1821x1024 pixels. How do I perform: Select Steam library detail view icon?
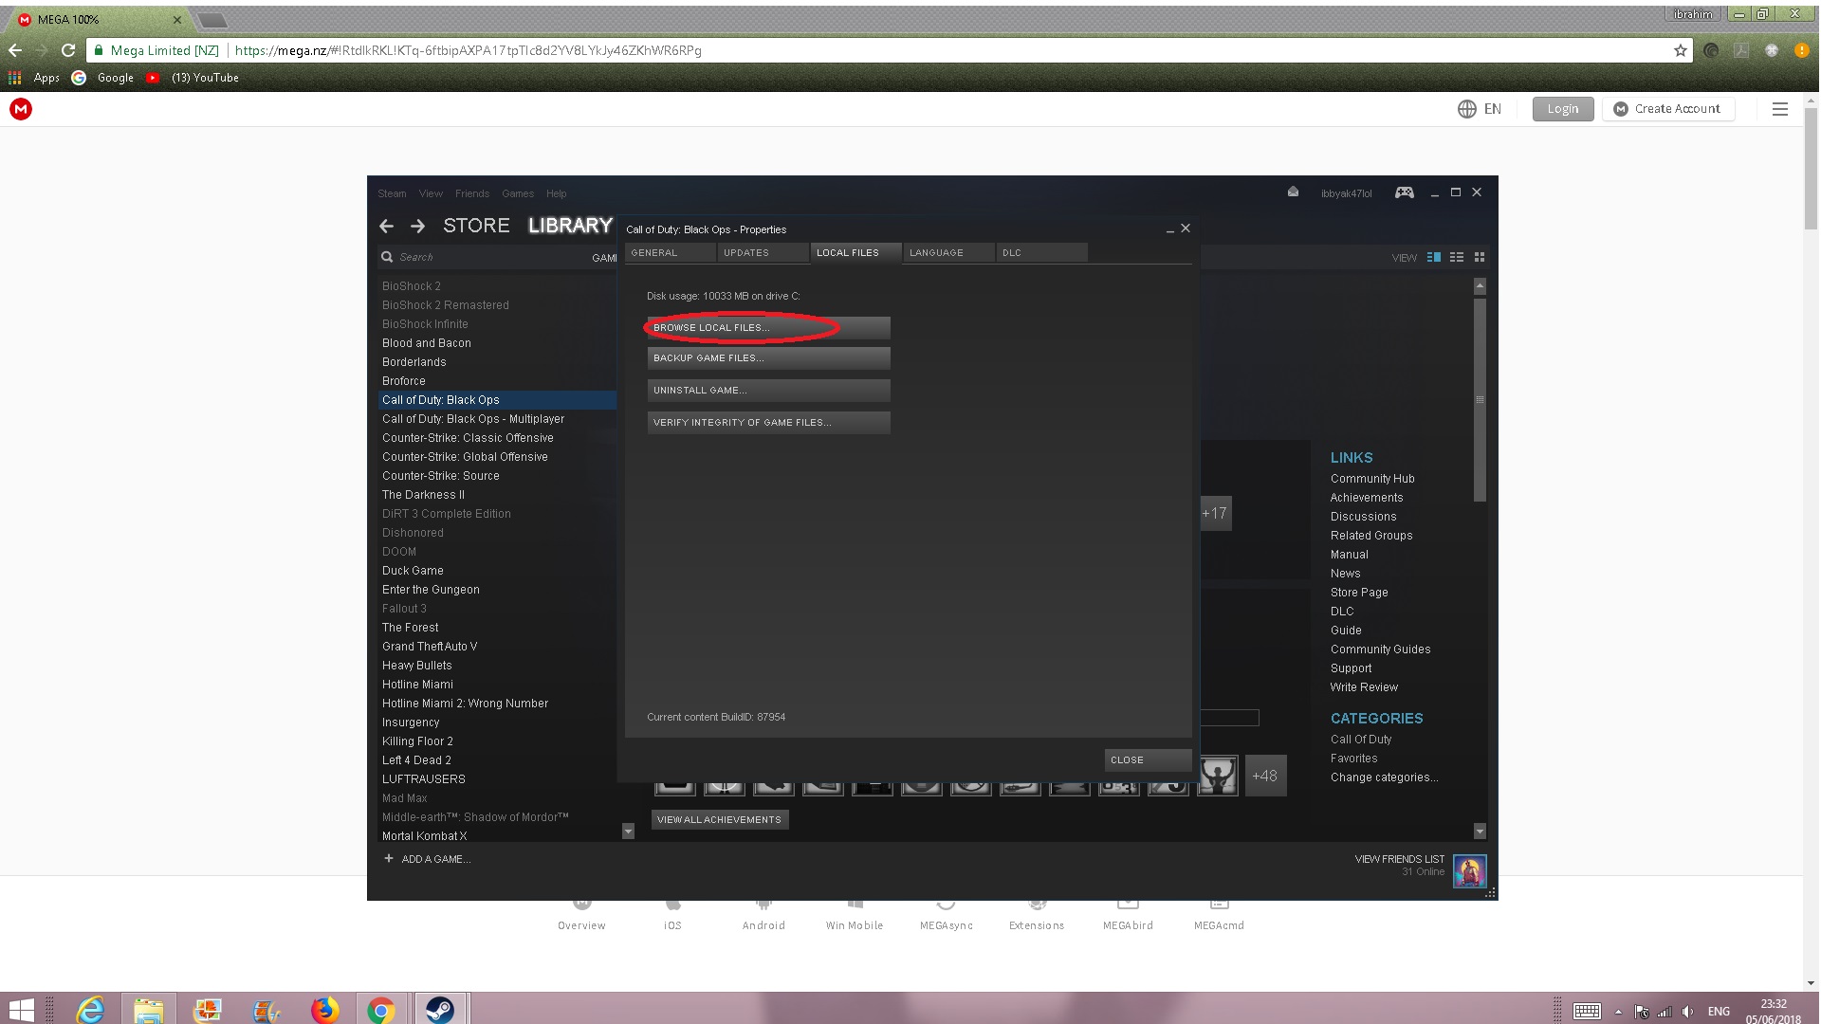[x=1434, y=257]
